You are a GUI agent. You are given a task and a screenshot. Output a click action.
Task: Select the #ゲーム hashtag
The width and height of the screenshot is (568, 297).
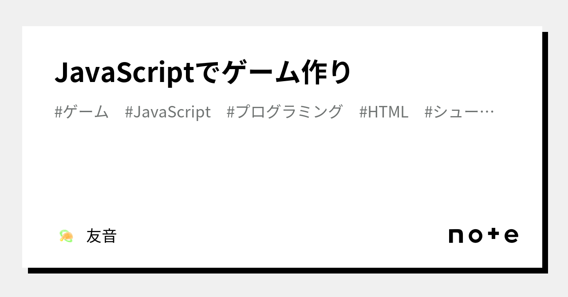tap(82, 112)
